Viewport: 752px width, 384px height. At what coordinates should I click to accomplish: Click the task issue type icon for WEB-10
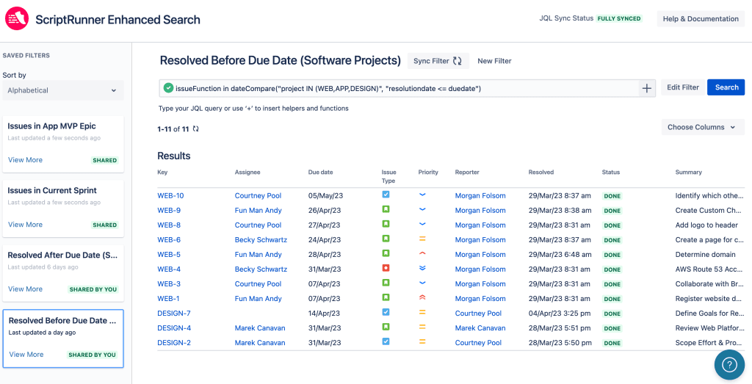tap(386, 195)
